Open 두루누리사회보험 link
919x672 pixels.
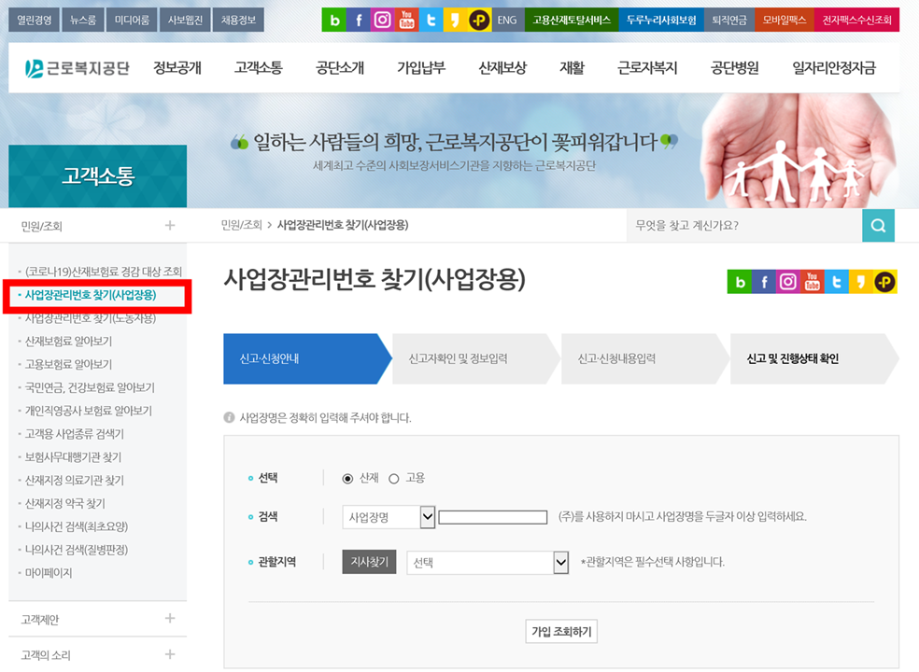(661, 20)
